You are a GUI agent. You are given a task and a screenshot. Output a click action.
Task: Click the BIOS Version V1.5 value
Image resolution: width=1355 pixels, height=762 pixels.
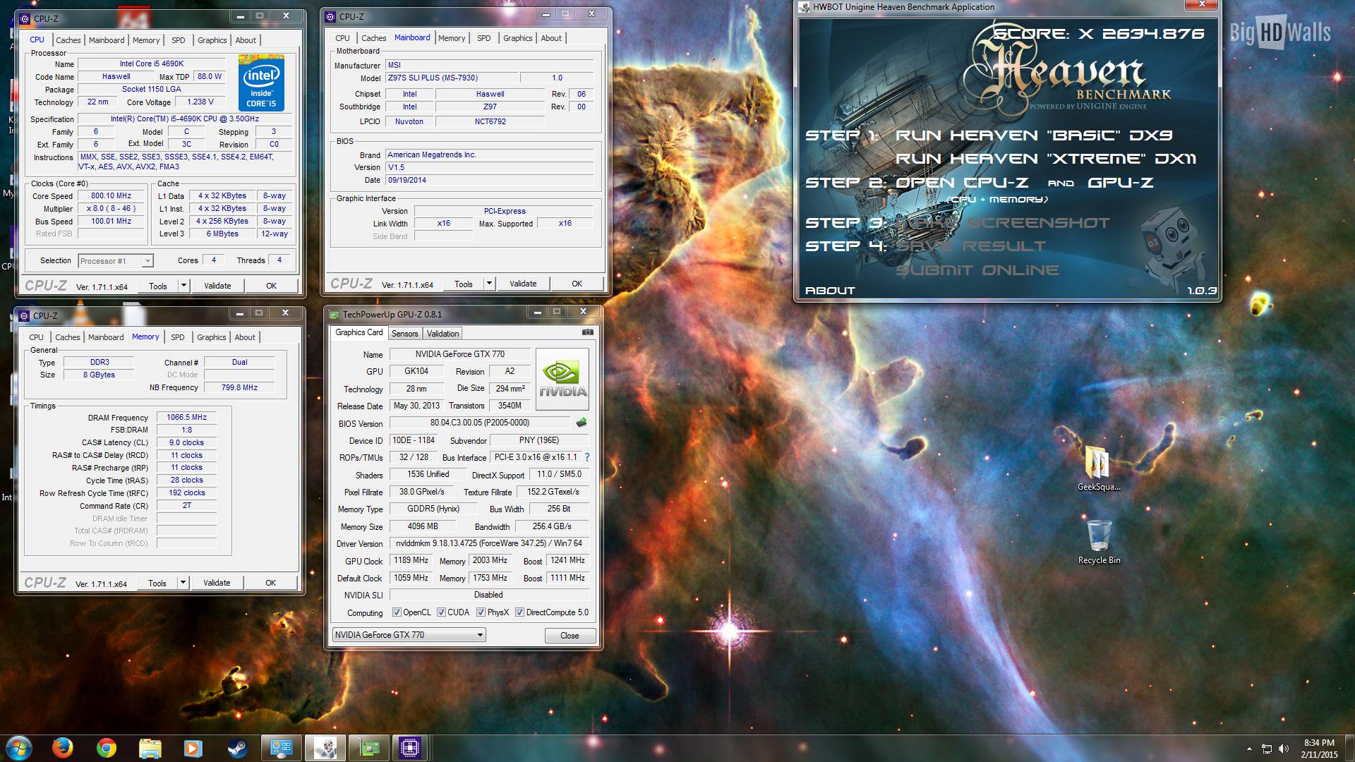pyautogui.click(x=489, y=167)
